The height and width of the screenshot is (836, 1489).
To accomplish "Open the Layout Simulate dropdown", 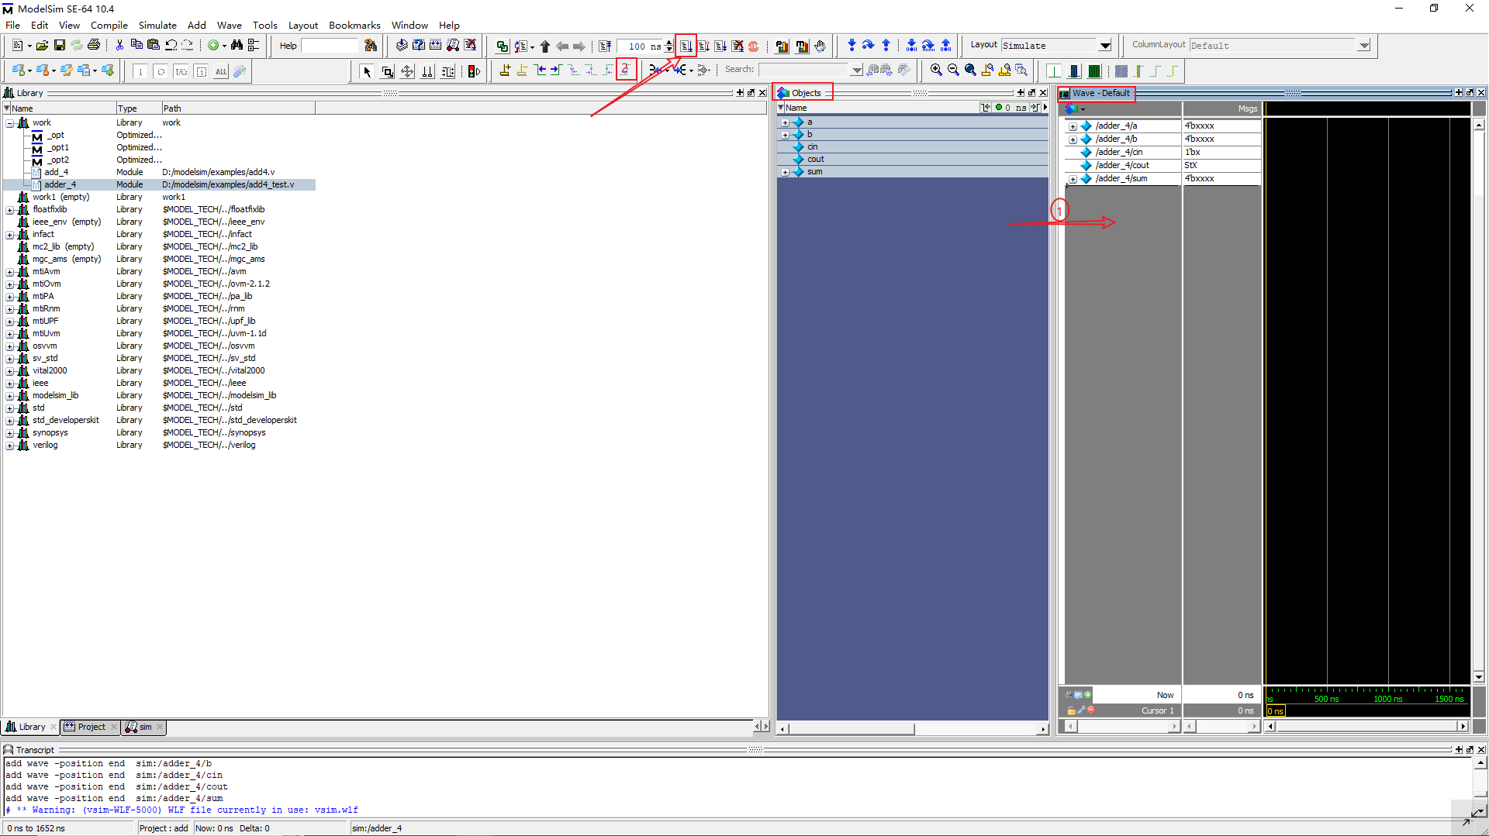I will coord(1105,46).
